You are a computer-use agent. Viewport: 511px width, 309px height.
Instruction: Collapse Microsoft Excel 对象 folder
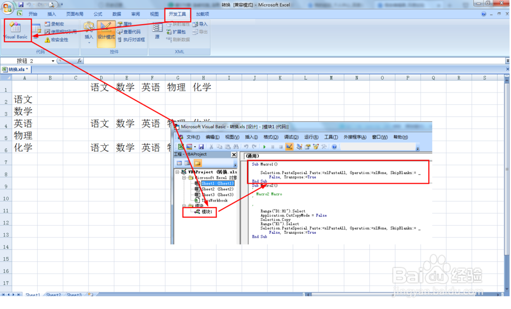pyautogui.click(x=184, y=178)
